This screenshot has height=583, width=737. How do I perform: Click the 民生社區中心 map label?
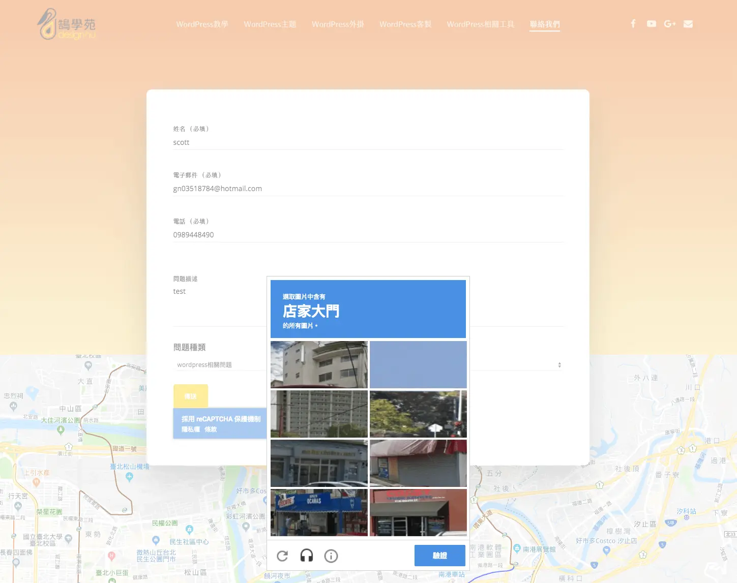click(x=189, y=542)
